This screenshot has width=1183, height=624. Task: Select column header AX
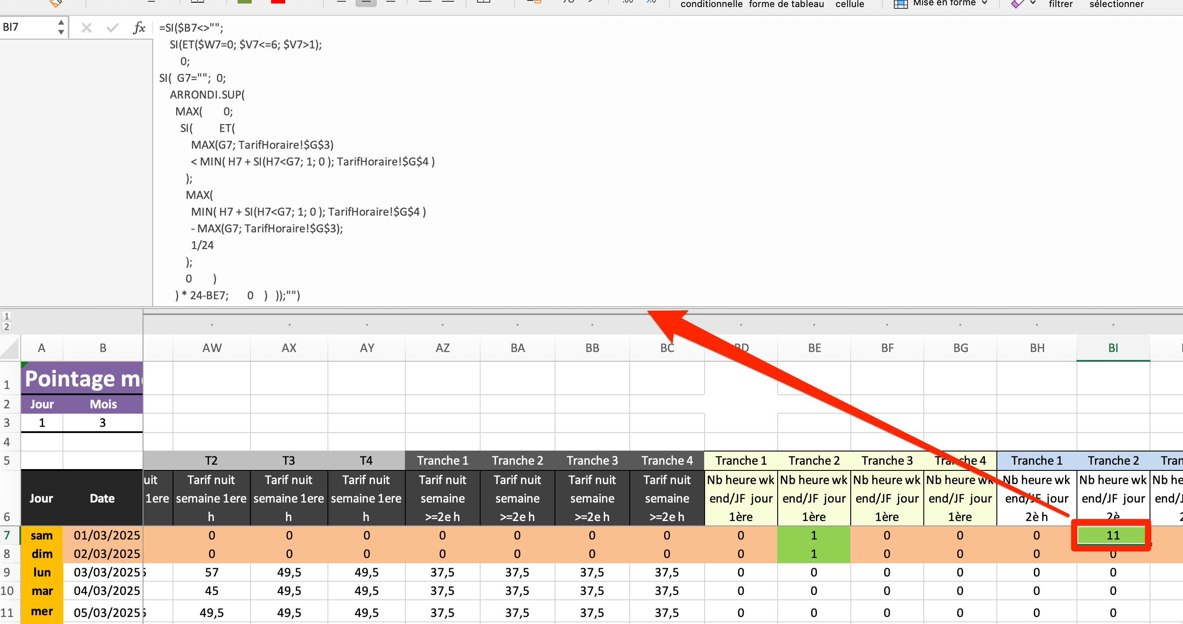tap(289, 348)
